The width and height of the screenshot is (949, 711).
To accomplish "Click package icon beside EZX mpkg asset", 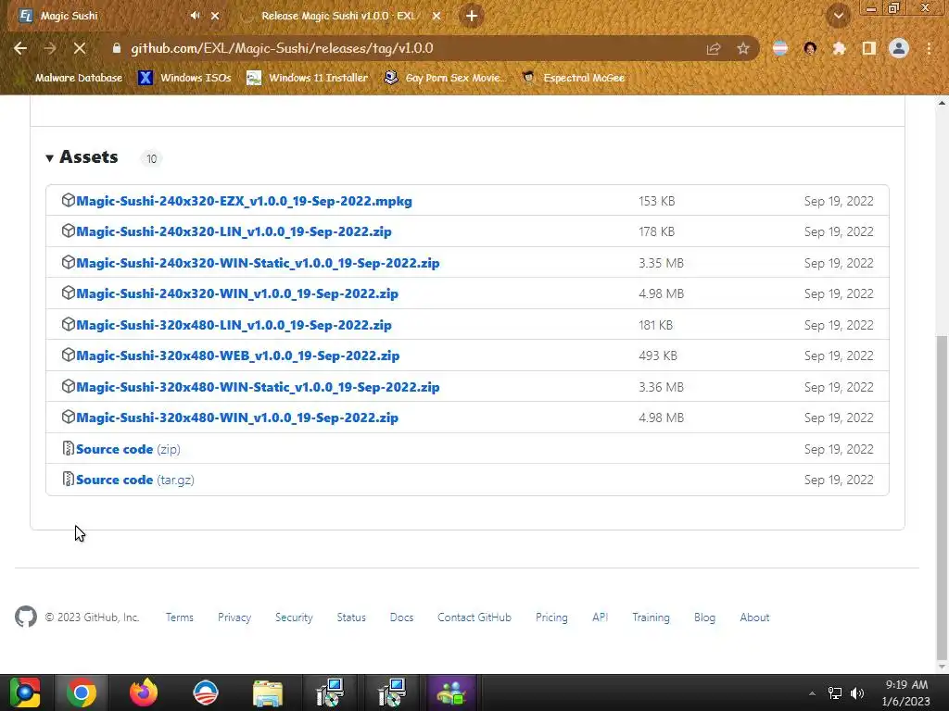I will pos(69,200).
